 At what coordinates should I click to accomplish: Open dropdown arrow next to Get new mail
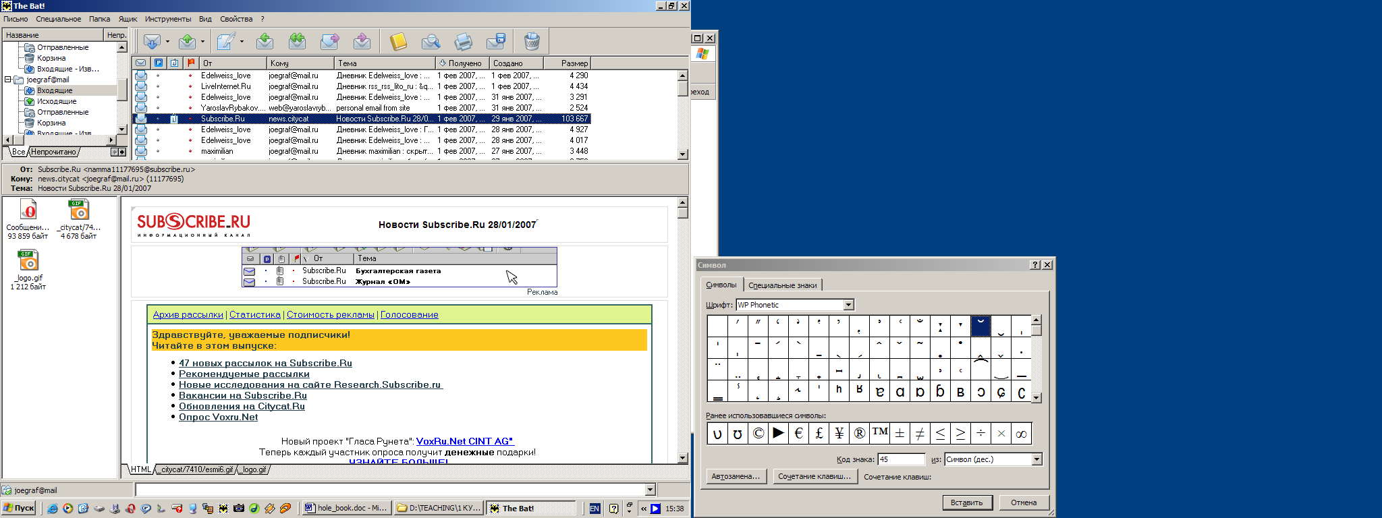coord(167,42)
